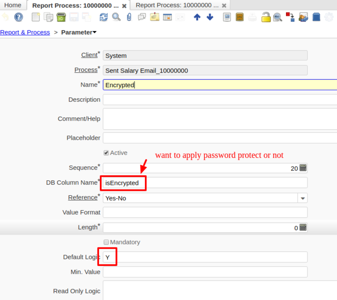Click the Refresh icon in toolbar
This screenshot has width=337, height=300.
click(x=103, y=18)
